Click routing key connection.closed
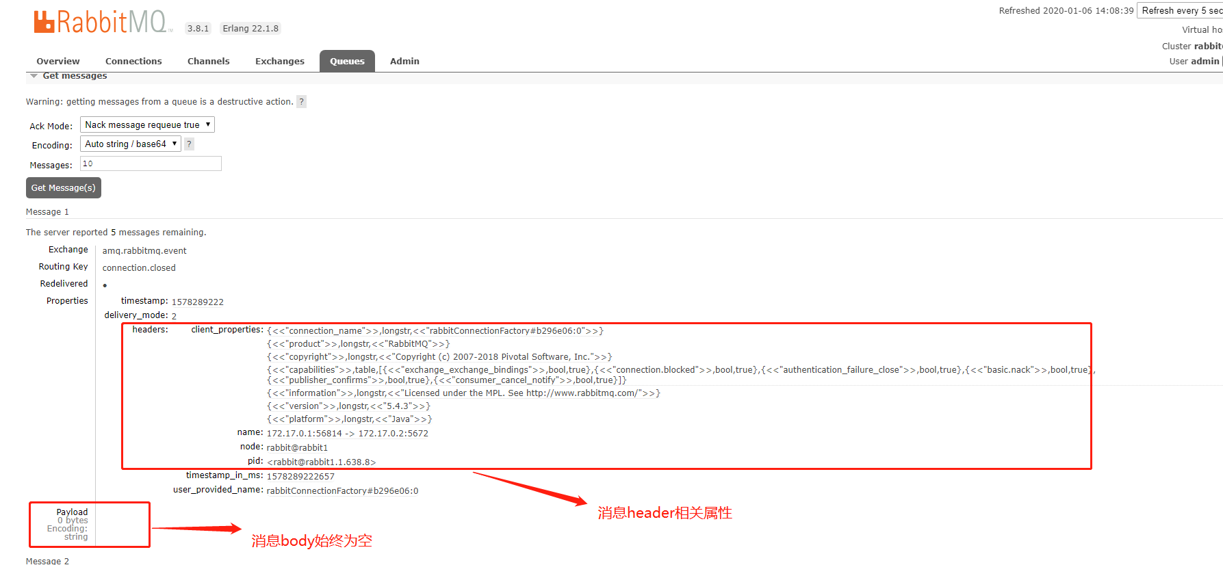Screen dimensions: 1223x565 click(x=139, y=268)
